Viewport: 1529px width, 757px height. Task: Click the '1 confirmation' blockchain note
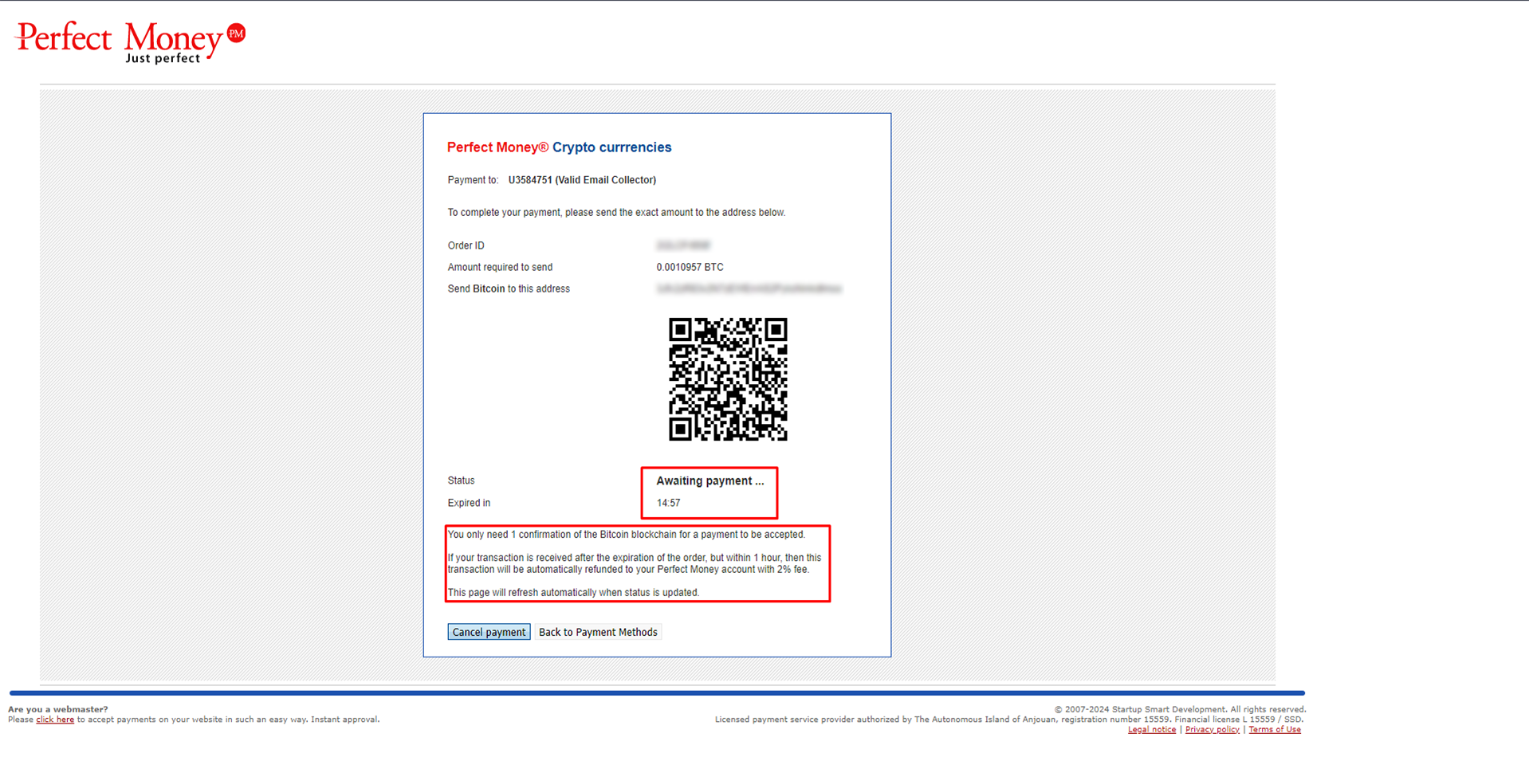click(x=627, y=535)
